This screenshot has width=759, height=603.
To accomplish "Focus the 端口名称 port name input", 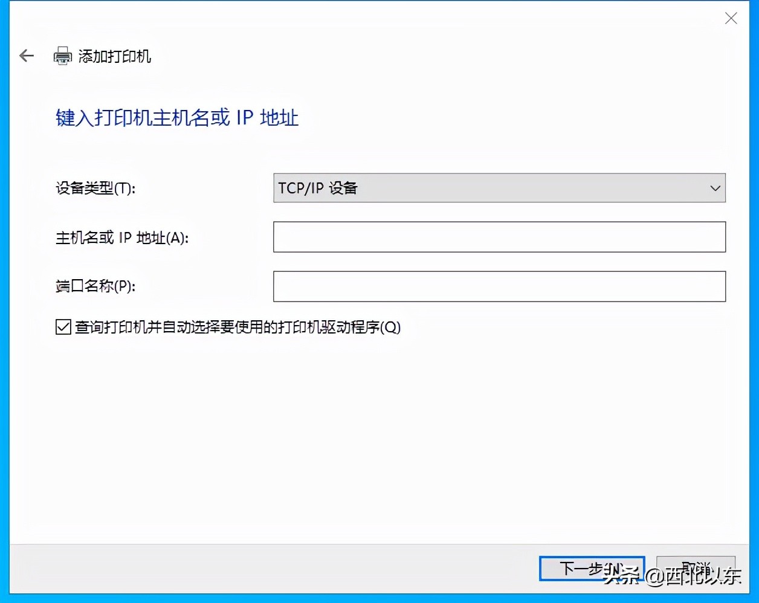I will point(499,286).
